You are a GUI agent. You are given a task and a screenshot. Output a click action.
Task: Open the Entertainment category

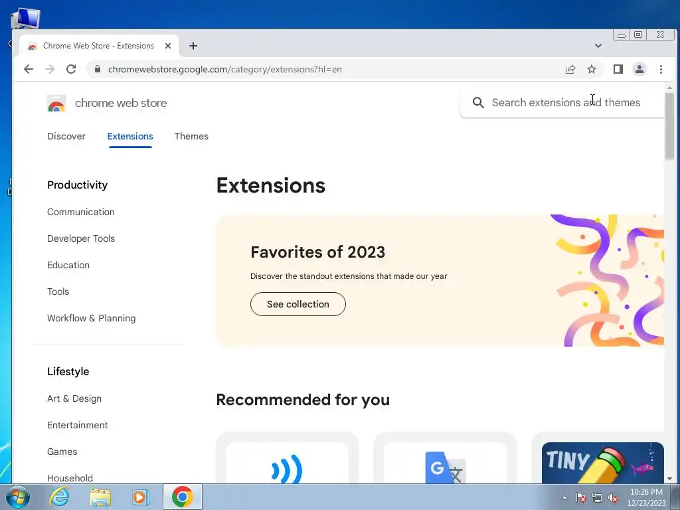tap(78, 425)
